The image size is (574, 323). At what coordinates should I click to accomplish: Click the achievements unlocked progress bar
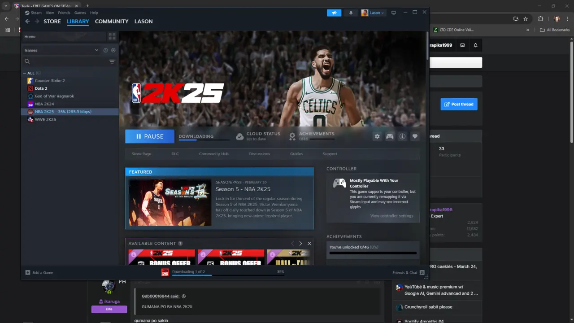[x=373, y=253]
